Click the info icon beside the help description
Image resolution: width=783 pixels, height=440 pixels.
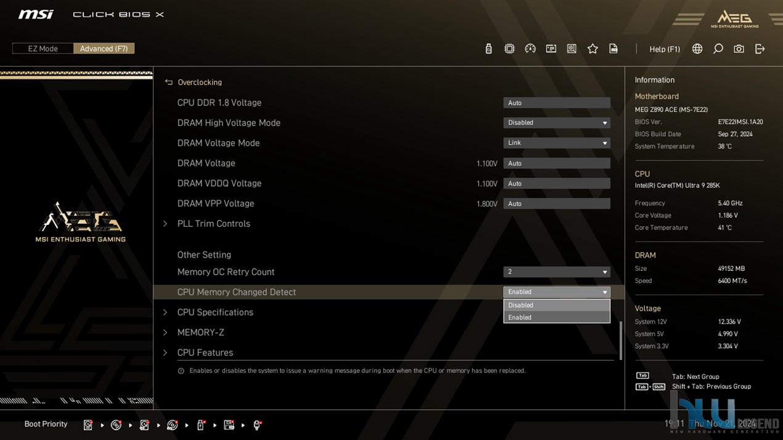[181, 371]
